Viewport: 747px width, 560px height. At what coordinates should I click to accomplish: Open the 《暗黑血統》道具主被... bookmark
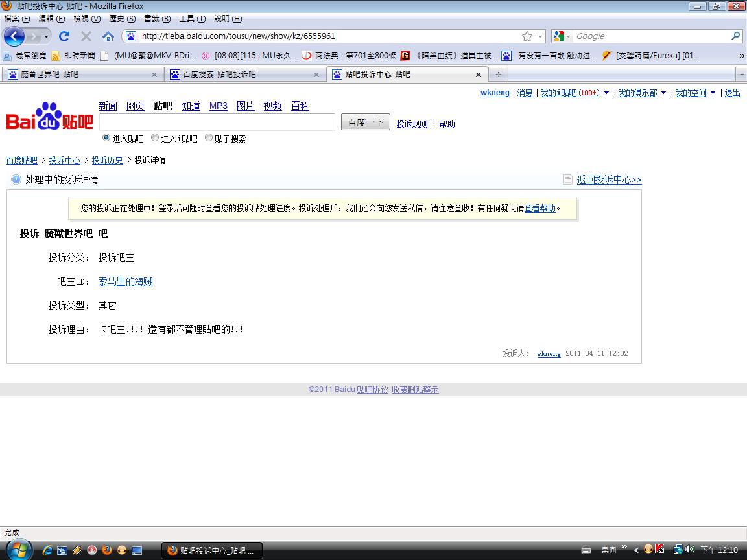coord(449,56)
